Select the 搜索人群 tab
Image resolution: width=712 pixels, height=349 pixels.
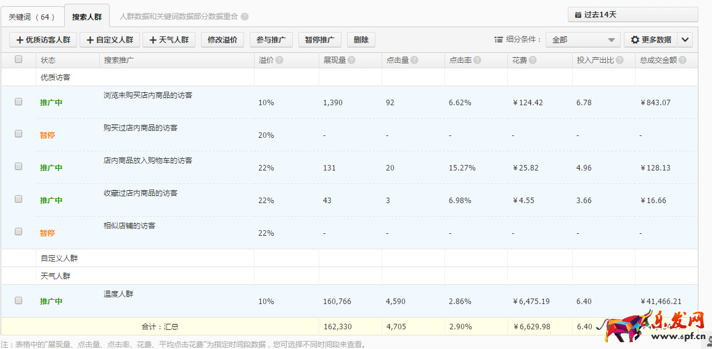(x=87, y=17)
